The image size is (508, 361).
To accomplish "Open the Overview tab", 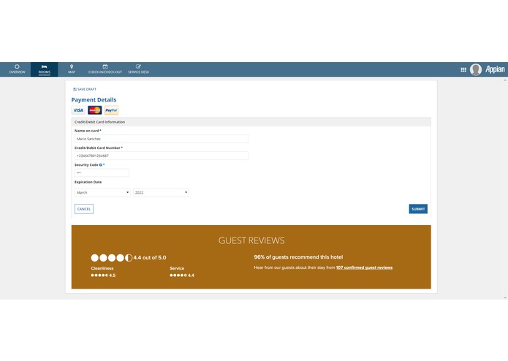I will 17,69.
